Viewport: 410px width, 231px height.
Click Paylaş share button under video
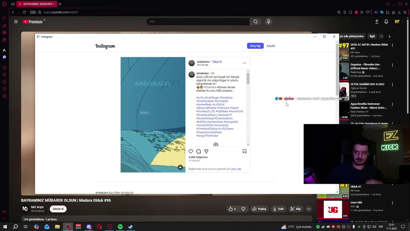click(x=259, y=209)
